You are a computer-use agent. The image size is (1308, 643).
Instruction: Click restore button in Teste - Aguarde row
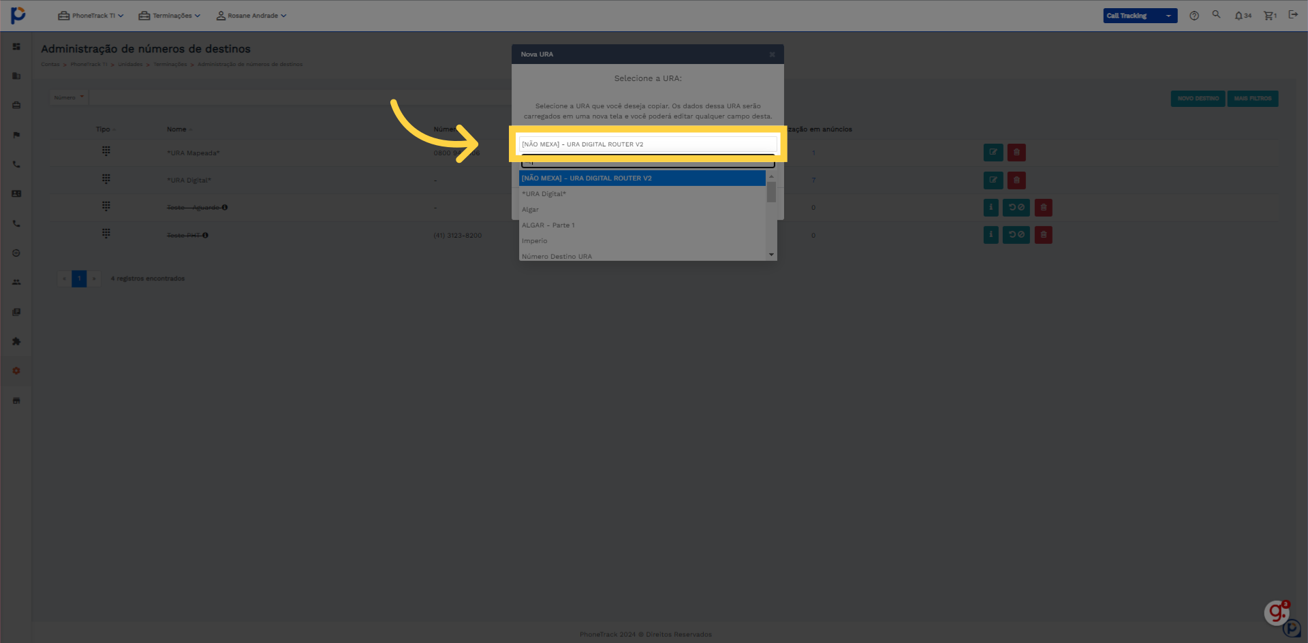1016,207
